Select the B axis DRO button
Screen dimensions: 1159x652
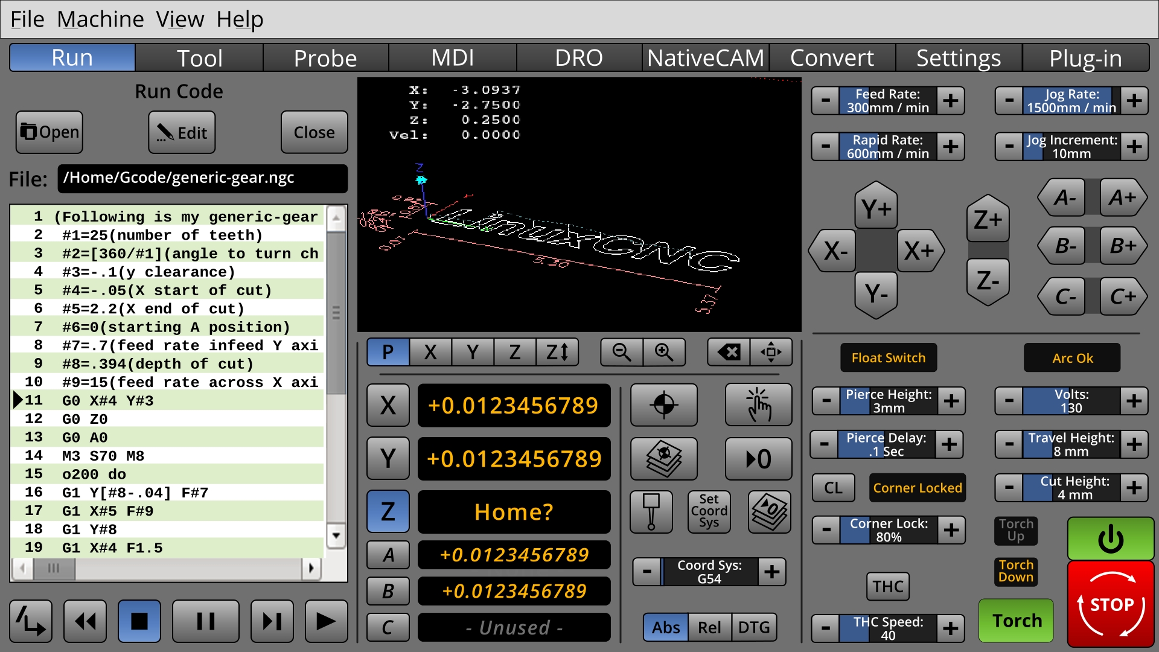pyautogui.click(x=388, y=591)
